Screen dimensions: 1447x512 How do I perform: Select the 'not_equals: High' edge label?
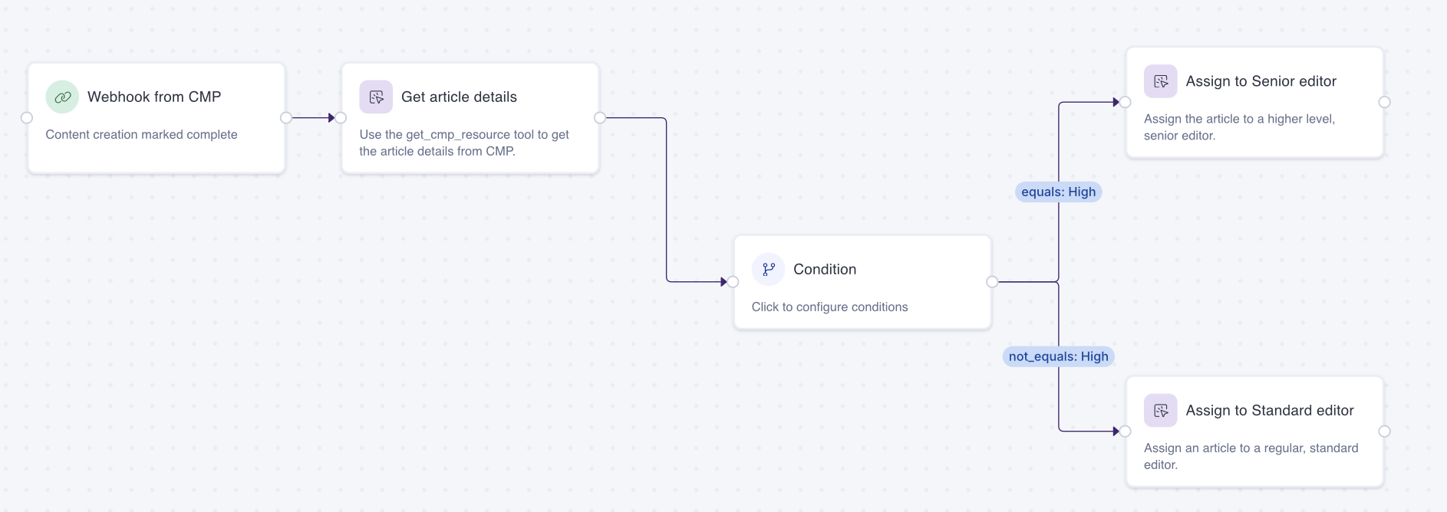[x=1058, y=357]
